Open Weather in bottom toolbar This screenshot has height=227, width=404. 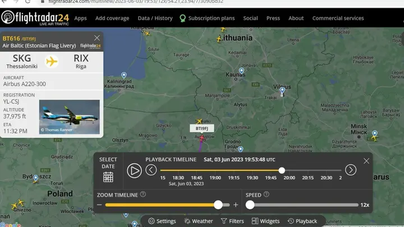[x=199, y=221]
